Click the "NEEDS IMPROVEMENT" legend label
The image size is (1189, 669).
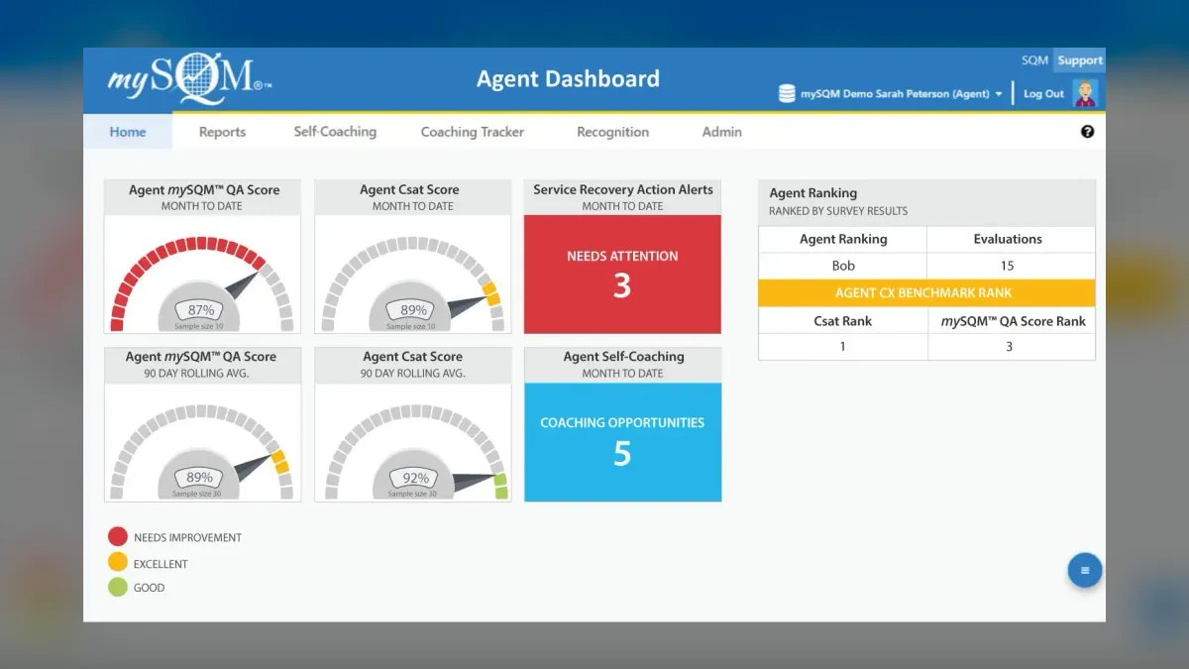pos(187,537)
